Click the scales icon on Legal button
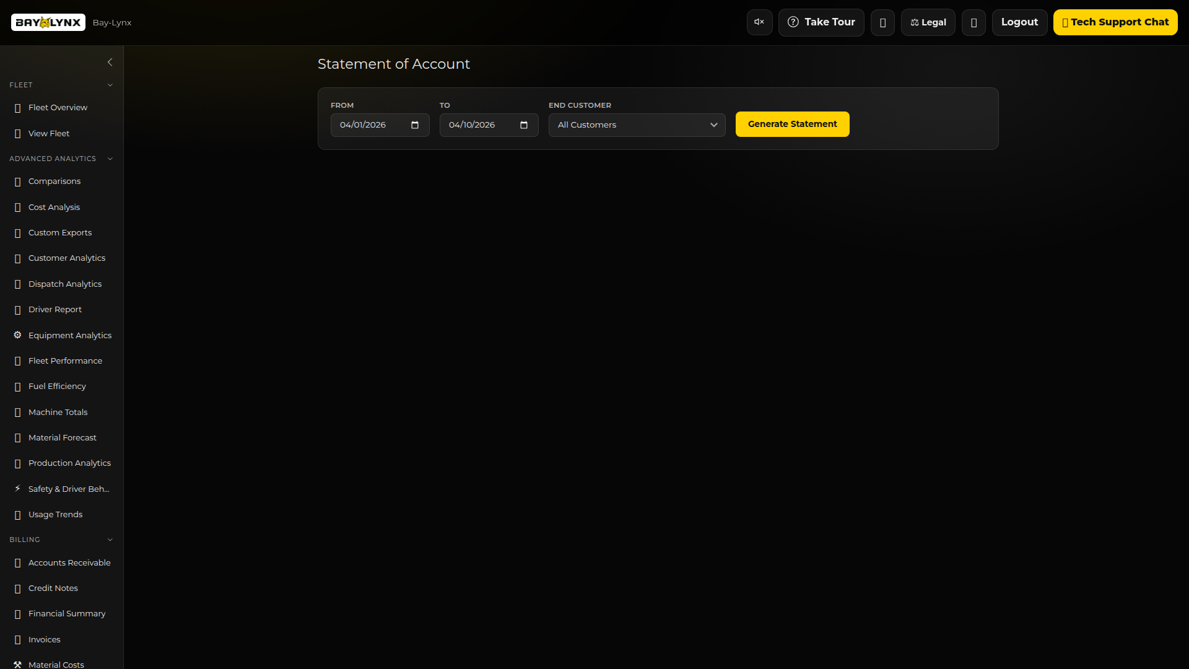 pyautogui.click(x=915, y=22)
